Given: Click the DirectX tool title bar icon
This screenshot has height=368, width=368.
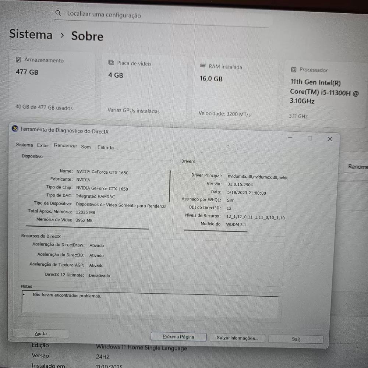Looking at the screenshot, I should pyautogui.click(x=15, y=128).
